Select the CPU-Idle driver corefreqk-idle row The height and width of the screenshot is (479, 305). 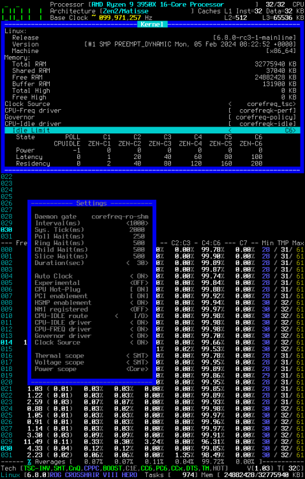tap(151, 124)
